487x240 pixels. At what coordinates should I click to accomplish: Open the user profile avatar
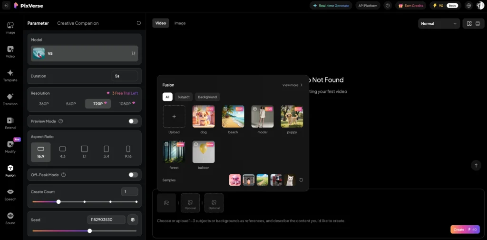tap(480, 6)
